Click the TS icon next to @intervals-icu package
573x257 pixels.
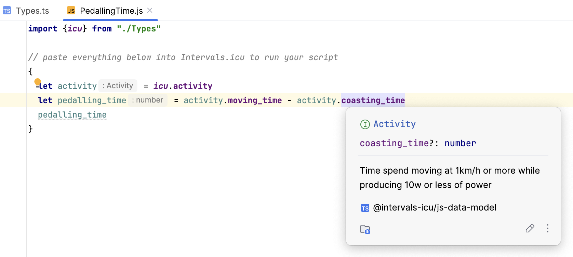tap(365, 208)
